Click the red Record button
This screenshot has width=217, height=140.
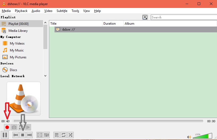click(x=7, y=127)
